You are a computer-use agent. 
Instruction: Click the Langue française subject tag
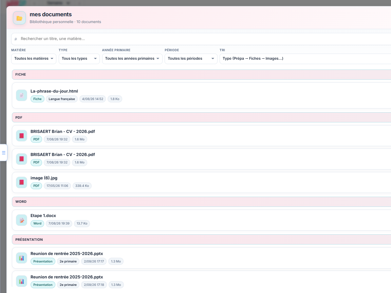click(61, 99)
